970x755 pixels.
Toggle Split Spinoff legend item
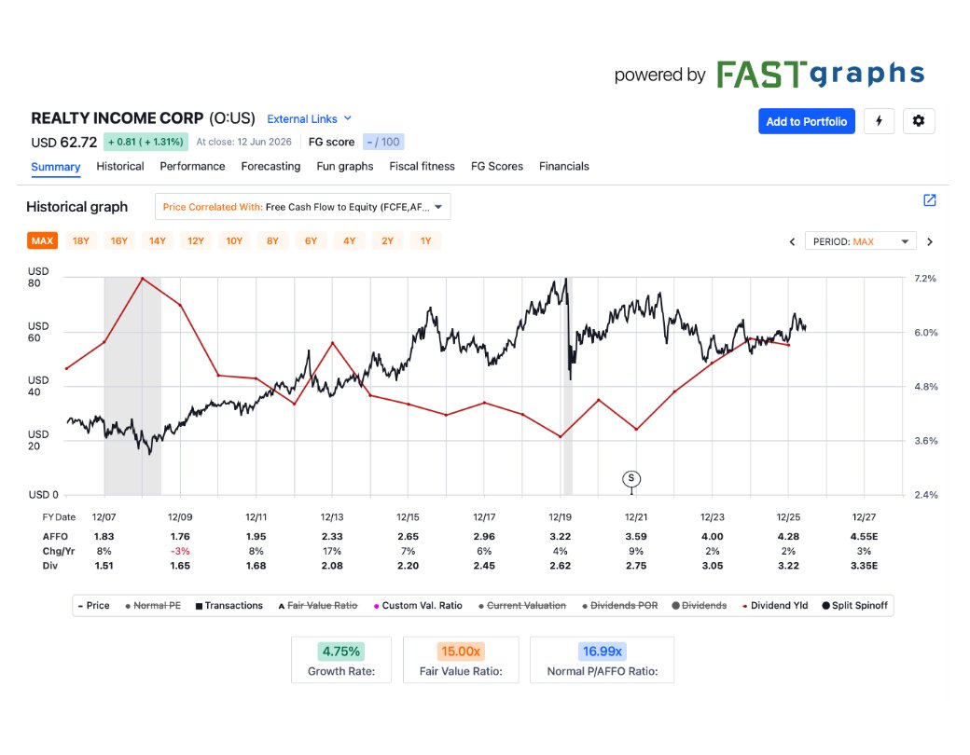point(854,605)
